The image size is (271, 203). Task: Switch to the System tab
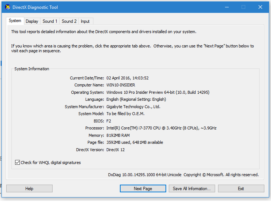click(15, 21)
